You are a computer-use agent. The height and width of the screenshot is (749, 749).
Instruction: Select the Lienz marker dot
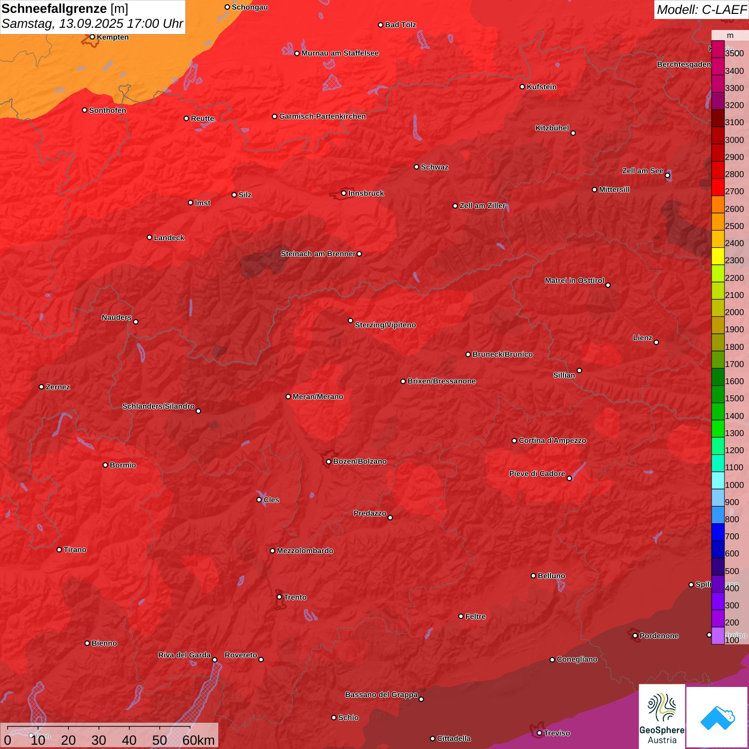(x=656, y=342)
